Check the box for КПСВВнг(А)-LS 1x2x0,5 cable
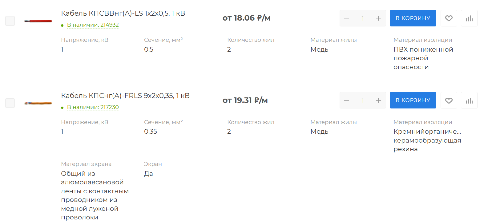Screen dimensions: 488x224 tap(10, 21)
